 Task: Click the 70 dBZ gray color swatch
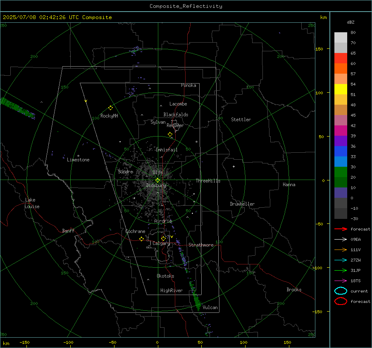coord(341,38)
